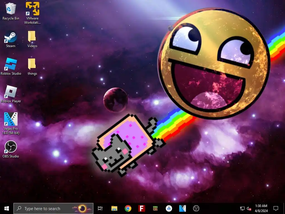
Task: Select the Vegas Pro 14.0 desktop shortcut
Action: pos(11,123)
